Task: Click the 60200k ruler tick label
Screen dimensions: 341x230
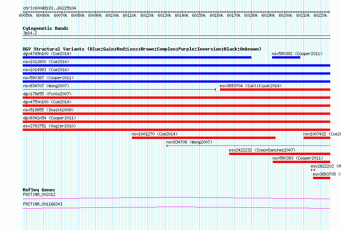Action: pos(285,15)
